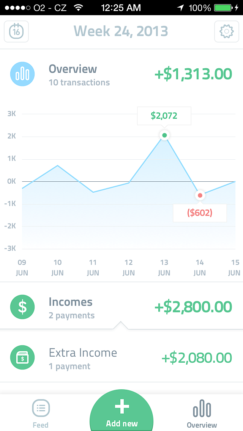Select the green $2,072 peak point
The width and height of the screenshot is (243, 431).
164,135
